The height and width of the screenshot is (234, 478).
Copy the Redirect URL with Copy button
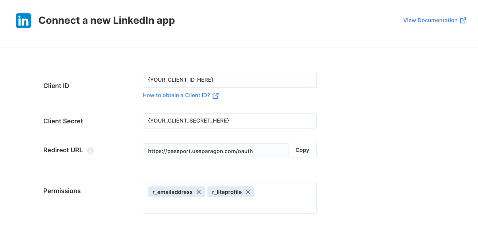[x=302, y=150]
